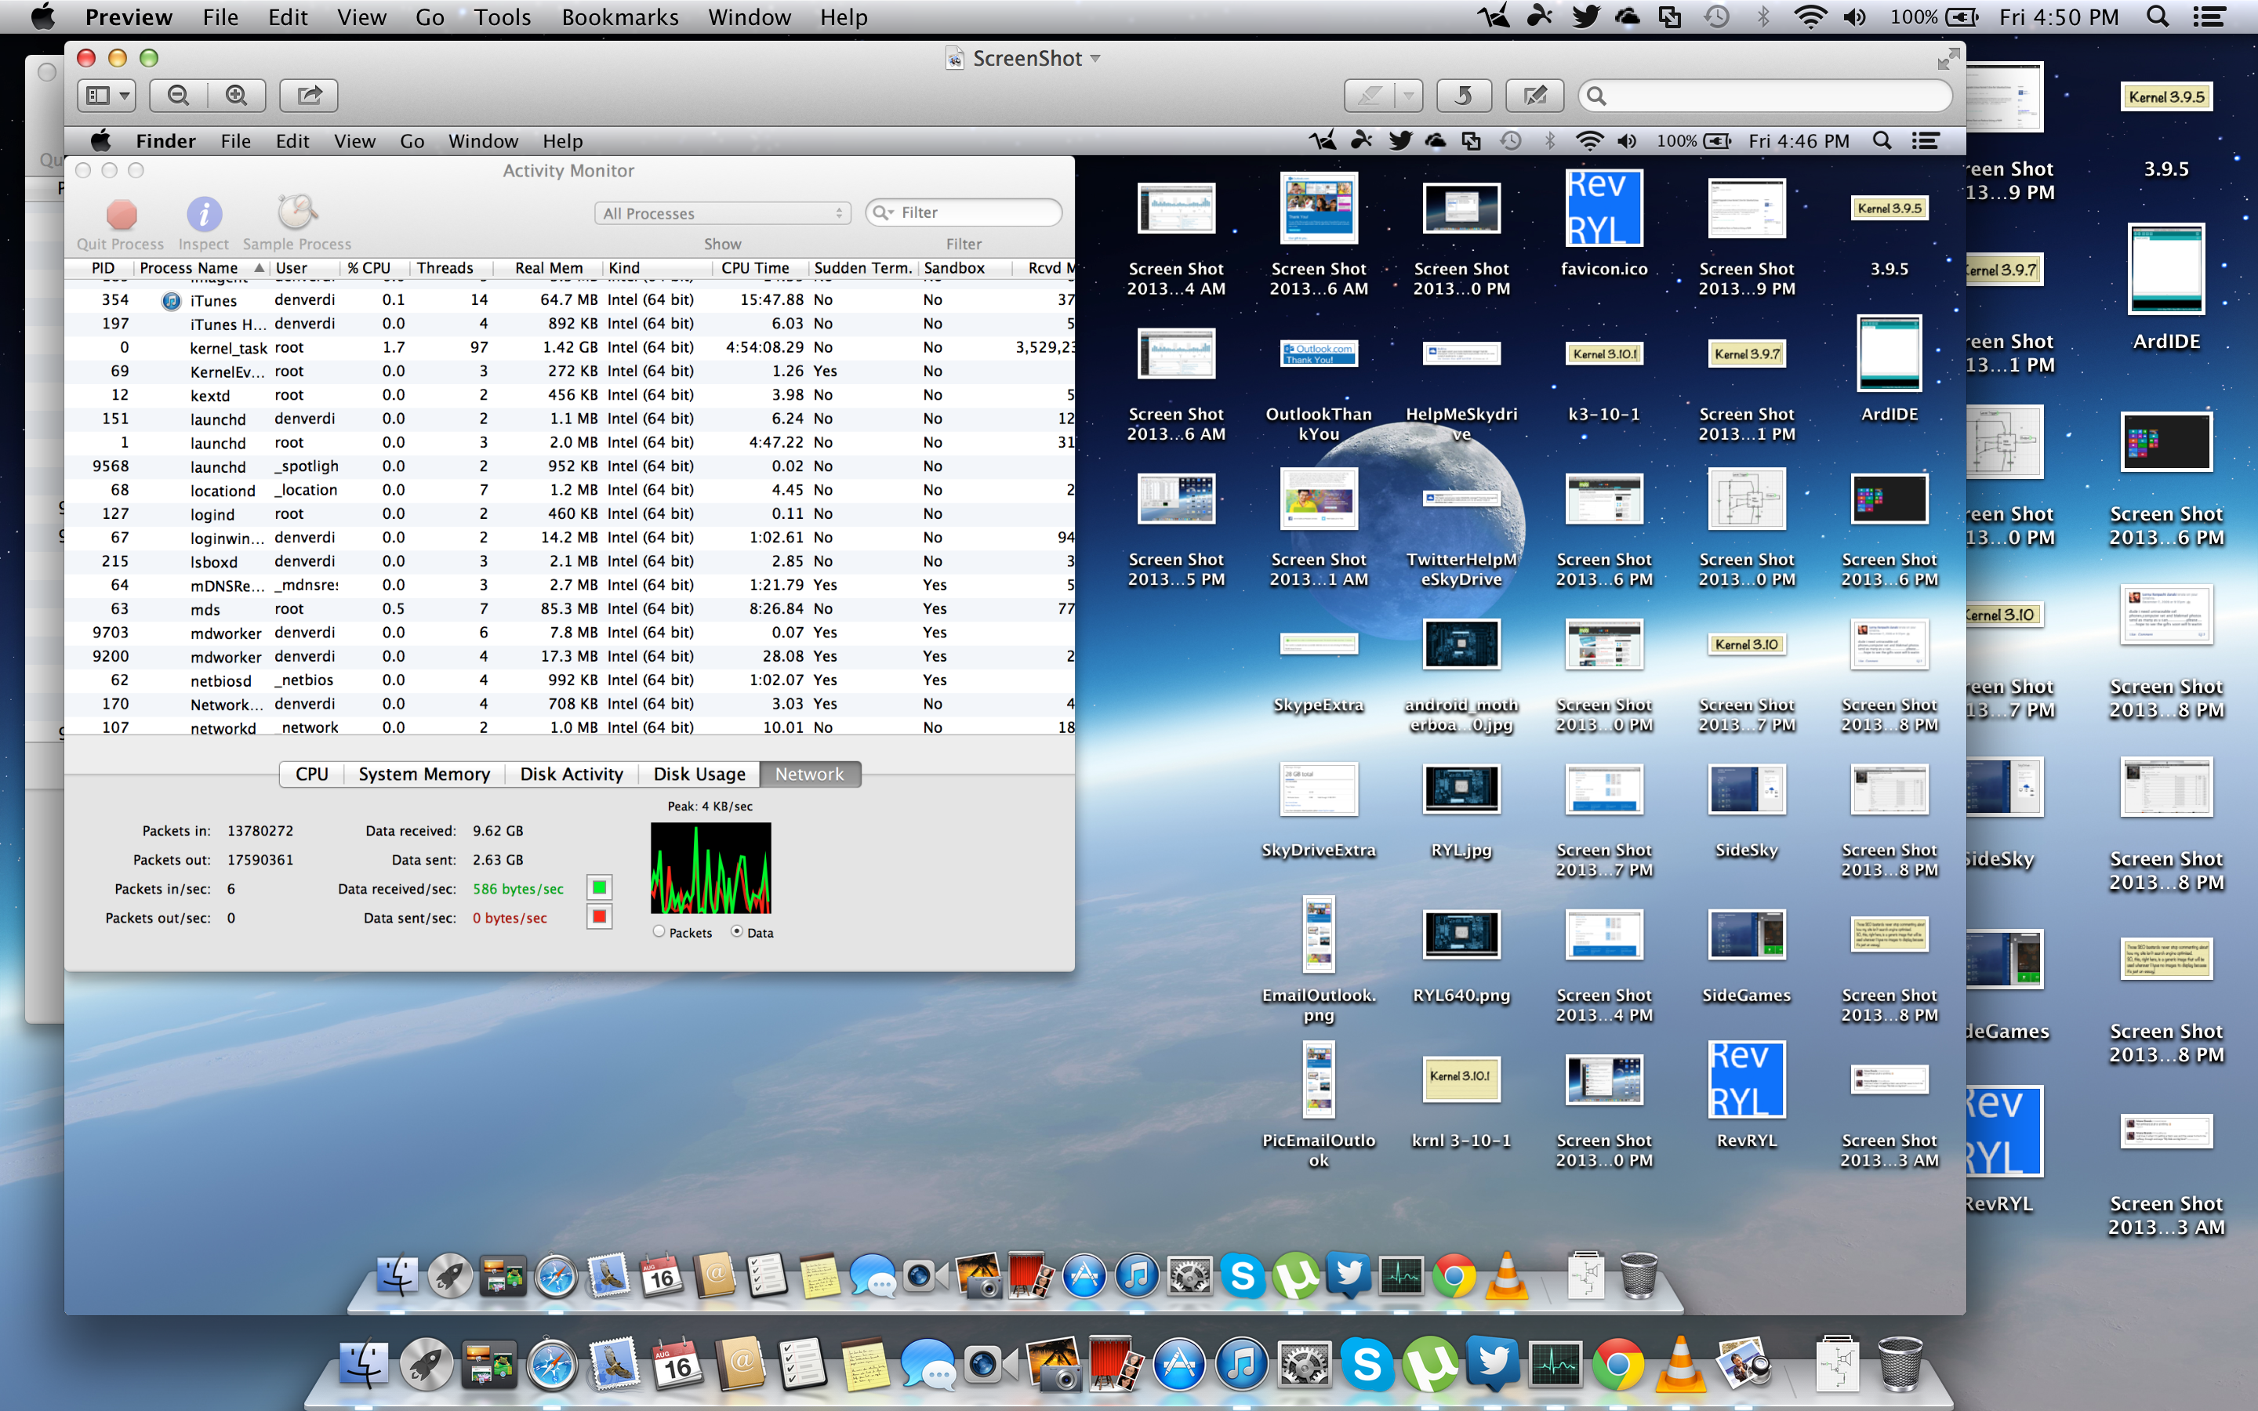The image size is (2258, 1411).
Task: Click the Wi-Fi status icon in the top menu bar
Action: coord(1810,16)
